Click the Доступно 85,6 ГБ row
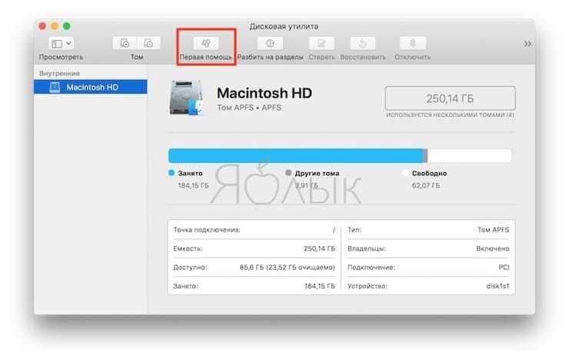This screenshot has width=569, height=363. pos(254,268)
